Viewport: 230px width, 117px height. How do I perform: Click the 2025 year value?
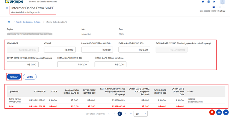121,34
